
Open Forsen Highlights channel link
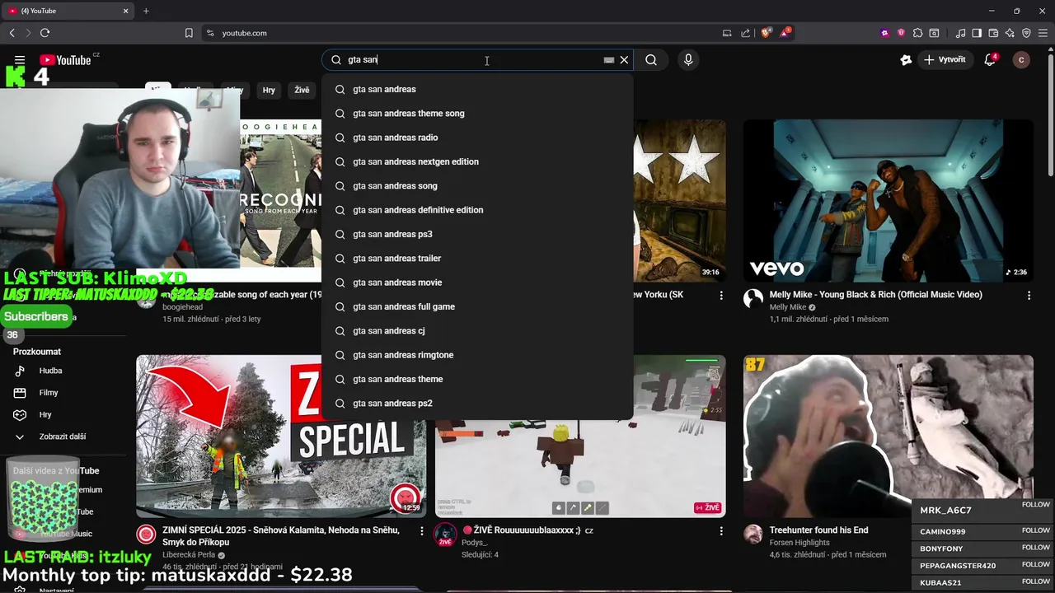[799, 543]
